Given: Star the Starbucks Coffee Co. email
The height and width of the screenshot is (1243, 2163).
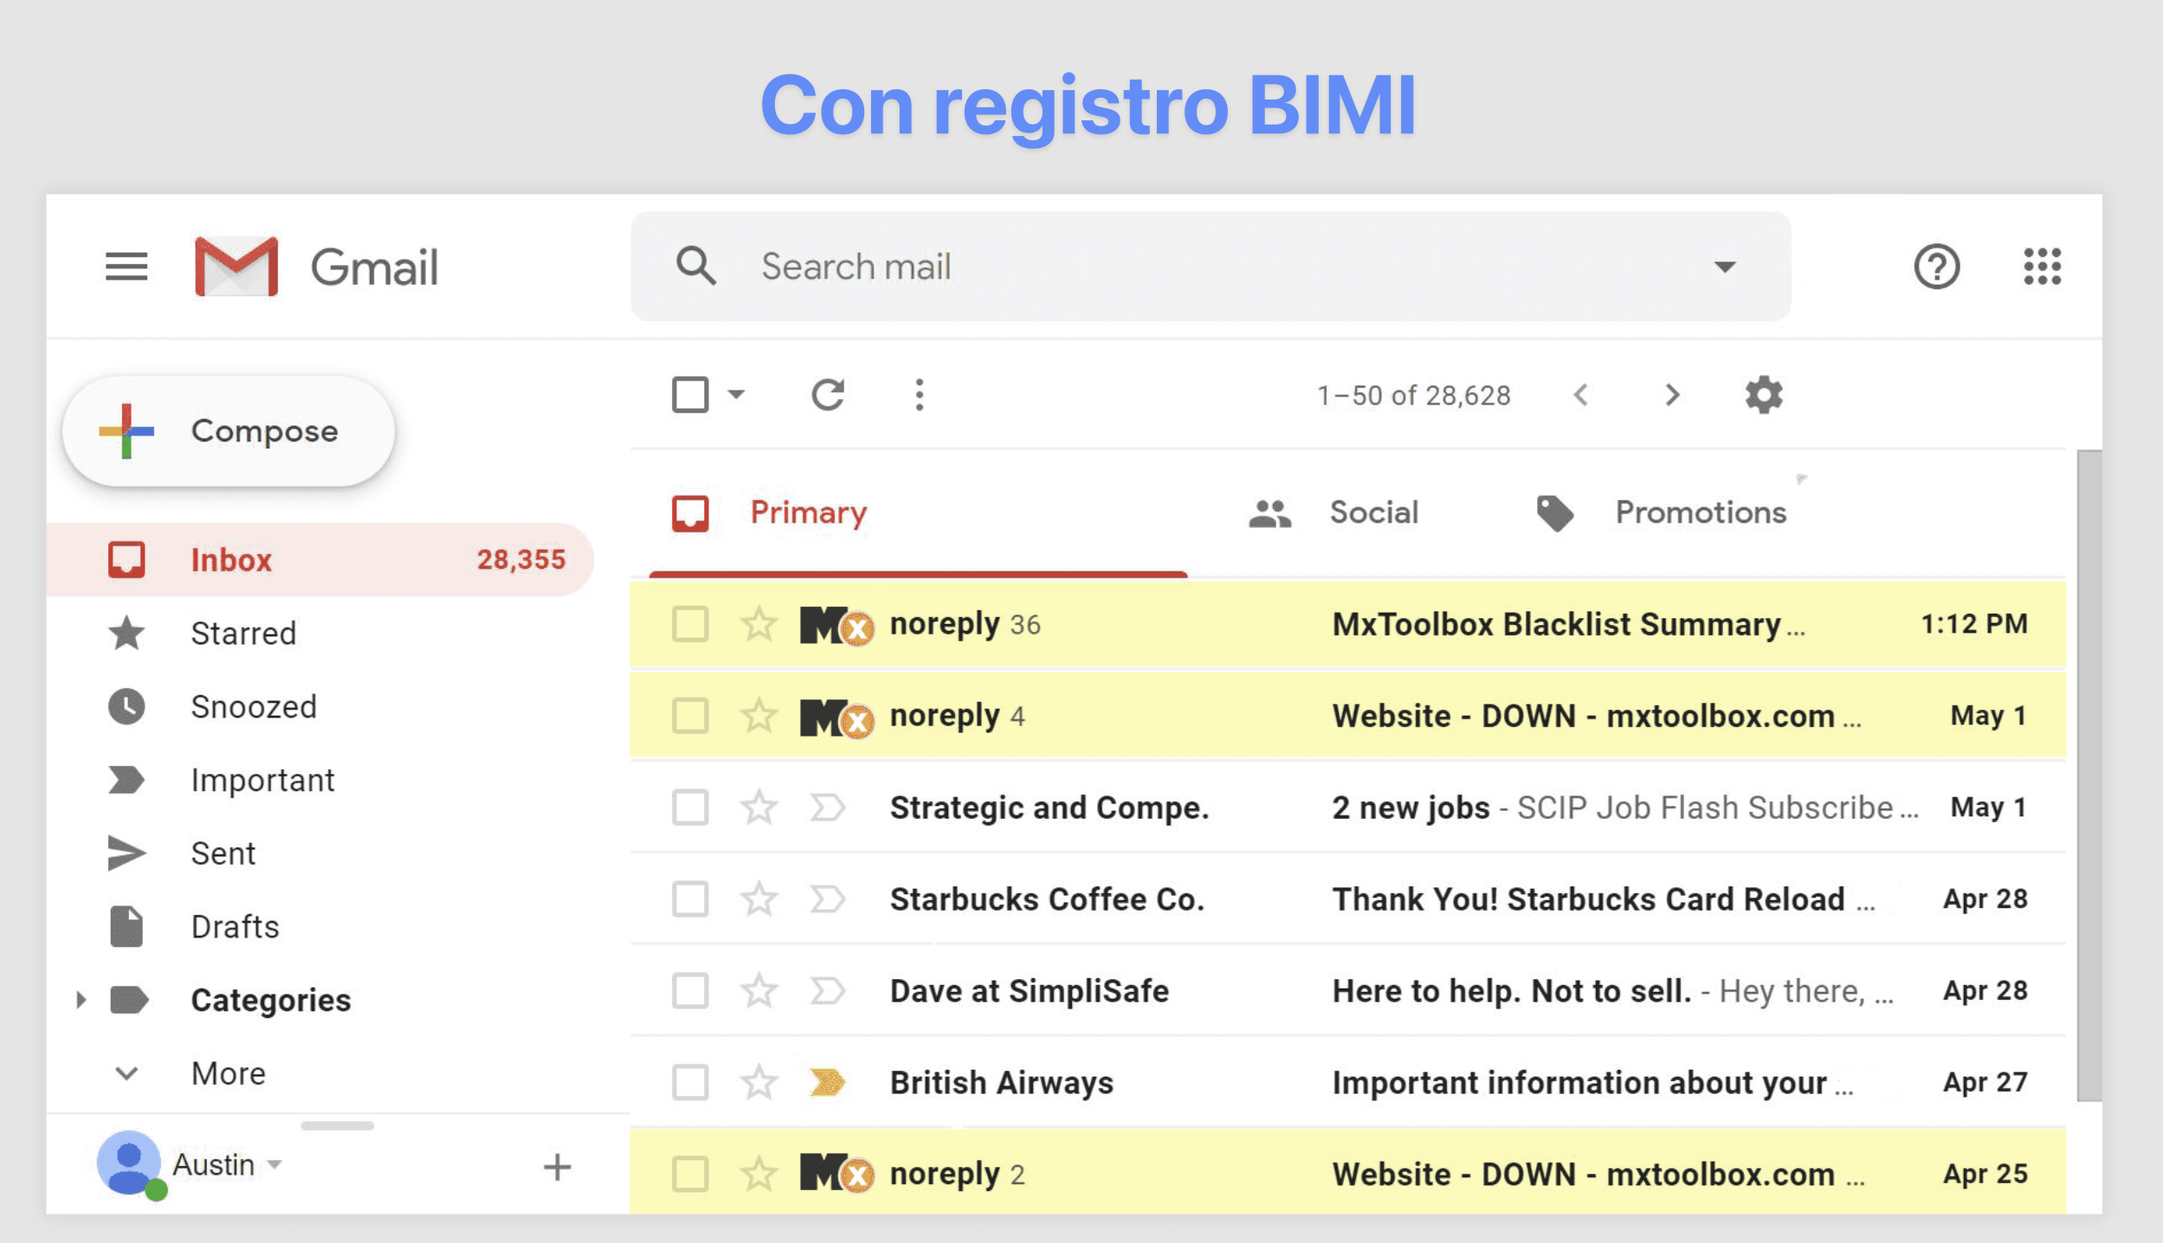Looking at the screenshot, I should (x=759, y=898).
